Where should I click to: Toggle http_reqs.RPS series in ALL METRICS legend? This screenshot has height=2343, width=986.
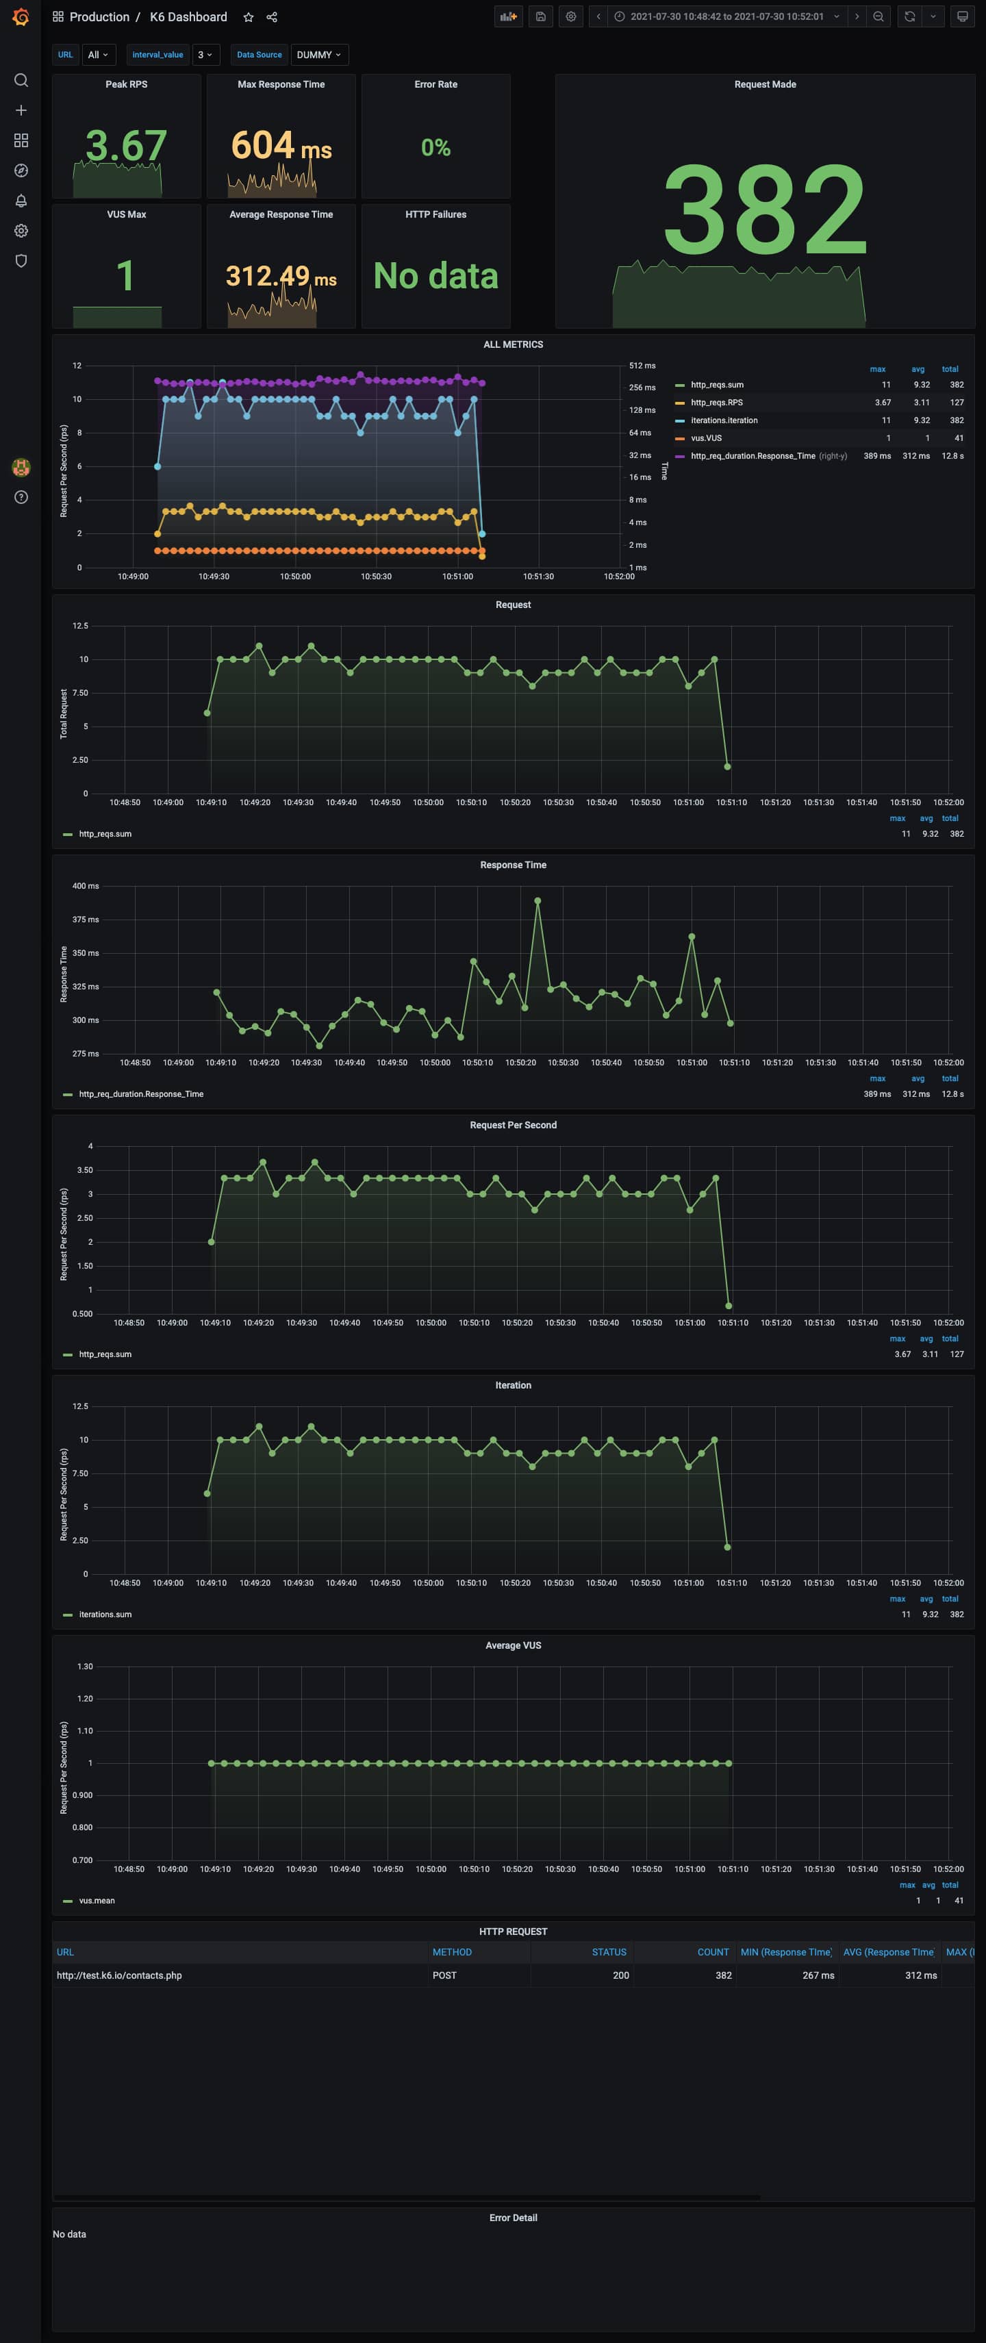[717, 402]
